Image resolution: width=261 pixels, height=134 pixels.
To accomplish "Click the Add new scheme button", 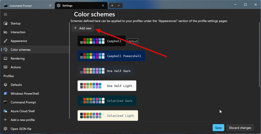I will click(x=83, y=28).
